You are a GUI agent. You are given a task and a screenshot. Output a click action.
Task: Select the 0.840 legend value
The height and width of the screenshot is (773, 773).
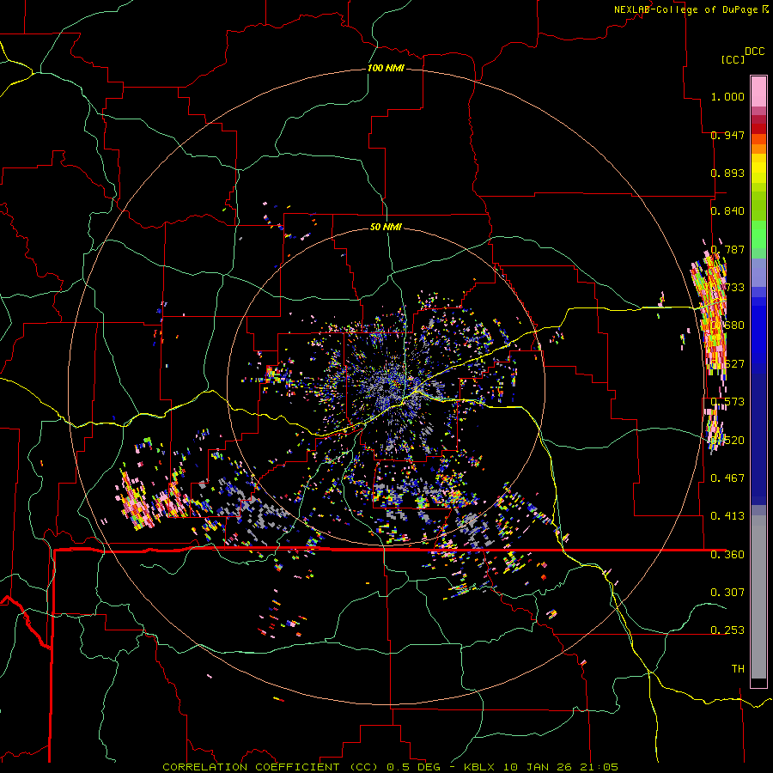pos(727,211)
